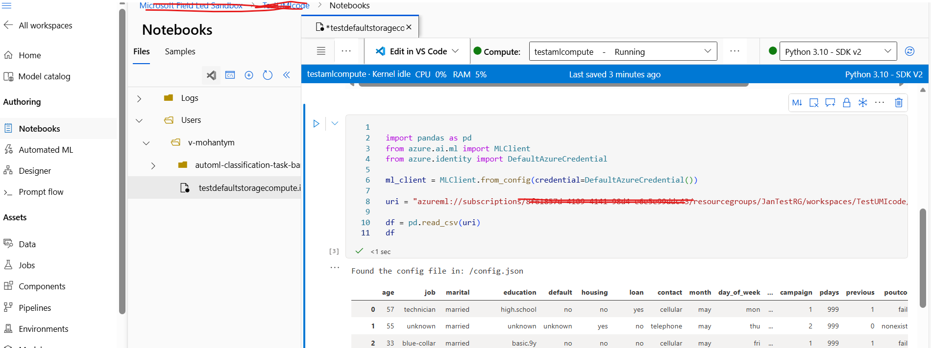Convert cell to Markdown

(797, 102)
